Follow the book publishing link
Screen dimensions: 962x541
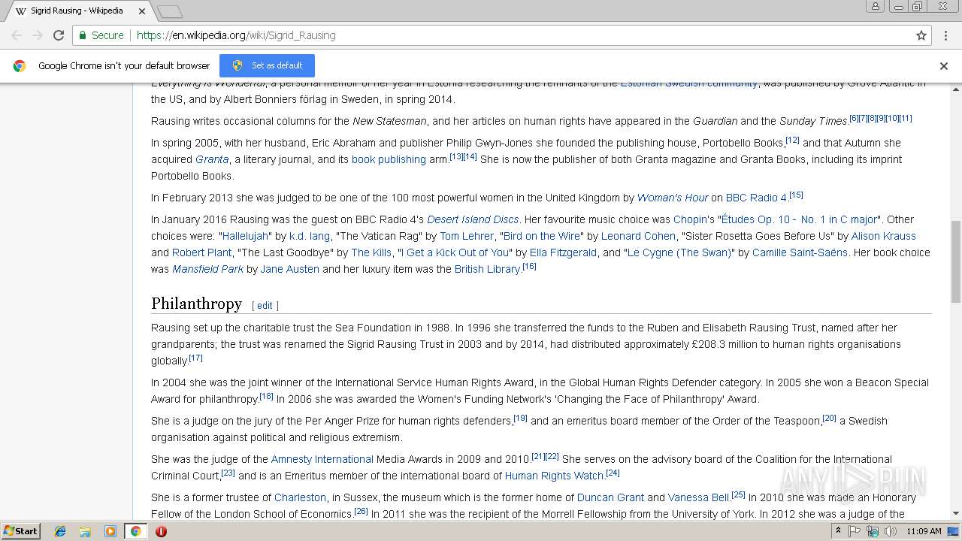click(x=389, y=159)
